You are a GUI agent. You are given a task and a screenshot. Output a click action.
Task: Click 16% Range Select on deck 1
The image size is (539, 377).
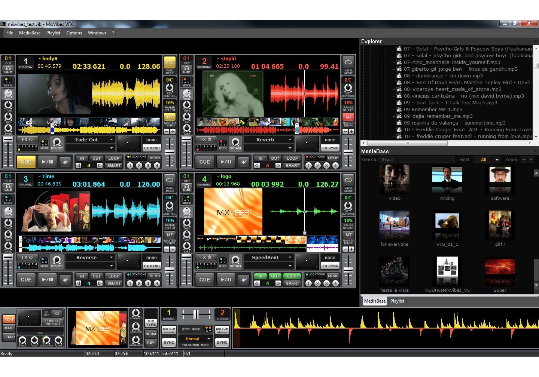tap(170, 102)
